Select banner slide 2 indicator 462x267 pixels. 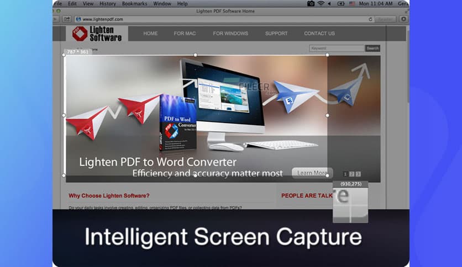pos(351,174)
